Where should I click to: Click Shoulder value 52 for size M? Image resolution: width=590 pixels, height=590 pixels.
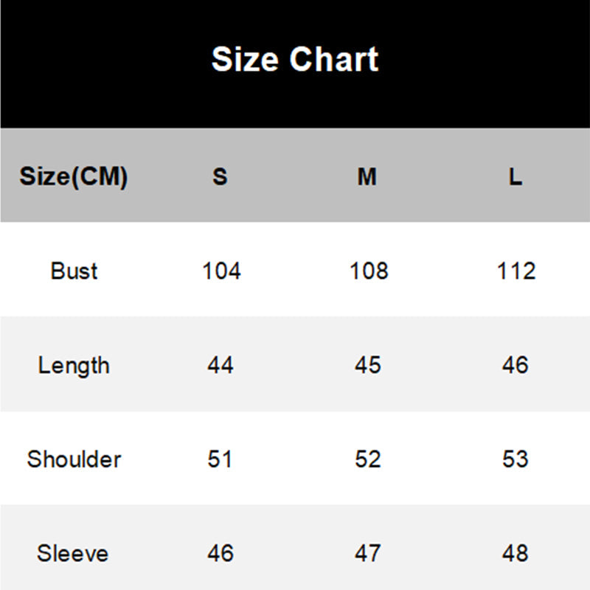pyautogui.click(x=368, y=459)
